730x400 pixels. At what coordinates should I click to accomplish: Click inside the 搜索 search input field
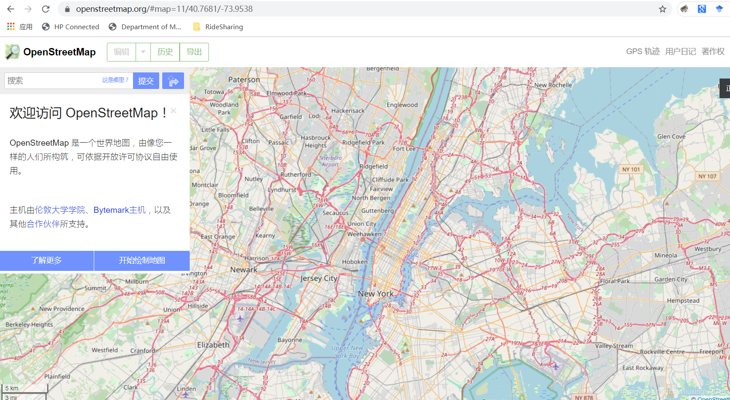pos(48,80)
